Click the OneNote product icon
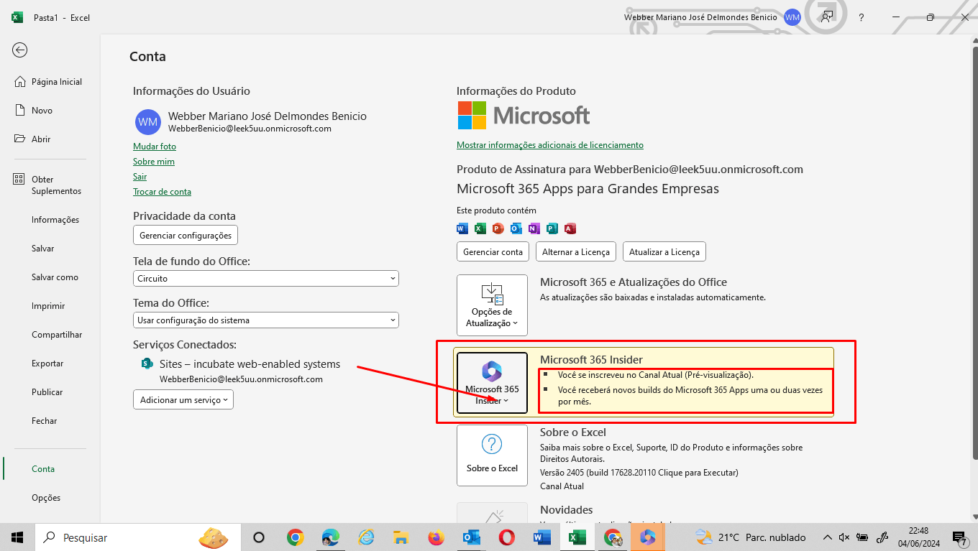Screen dimensions: 978x551 [x=534, y=228]
